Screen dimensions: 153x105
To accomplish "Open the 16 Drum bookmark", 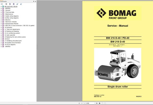I will (7, 39).
